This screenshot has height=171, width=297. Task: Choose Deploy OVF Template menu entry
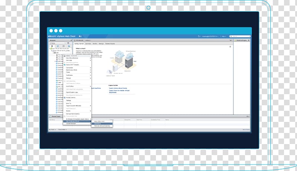(77, 65)
